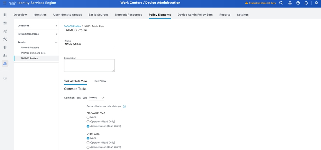Click the Cisco logo

[x=13, y=3]
